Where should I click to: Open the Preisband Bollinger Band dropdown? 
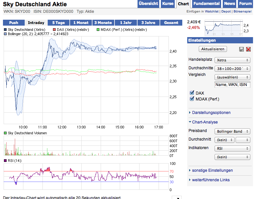[232, 131]
